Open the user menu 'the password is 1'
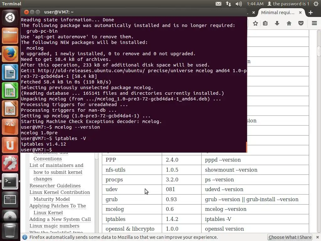 click(x=288, y=4)
